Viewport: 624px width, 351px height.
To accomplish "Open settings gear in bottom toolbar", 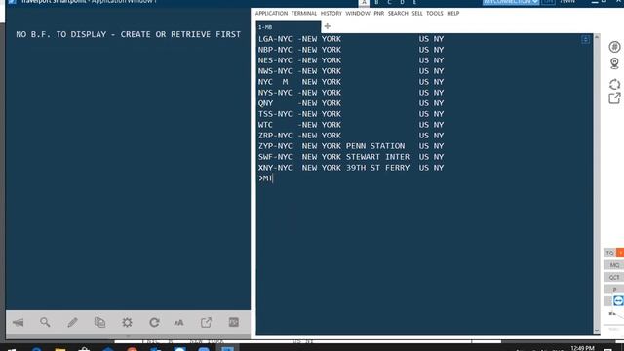I will (127, 322).
